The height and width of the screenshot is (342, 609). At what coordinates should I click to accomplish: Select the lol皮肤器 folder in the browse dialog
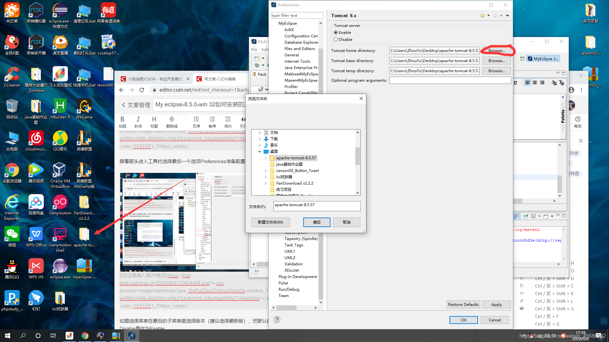coord(284,177)
